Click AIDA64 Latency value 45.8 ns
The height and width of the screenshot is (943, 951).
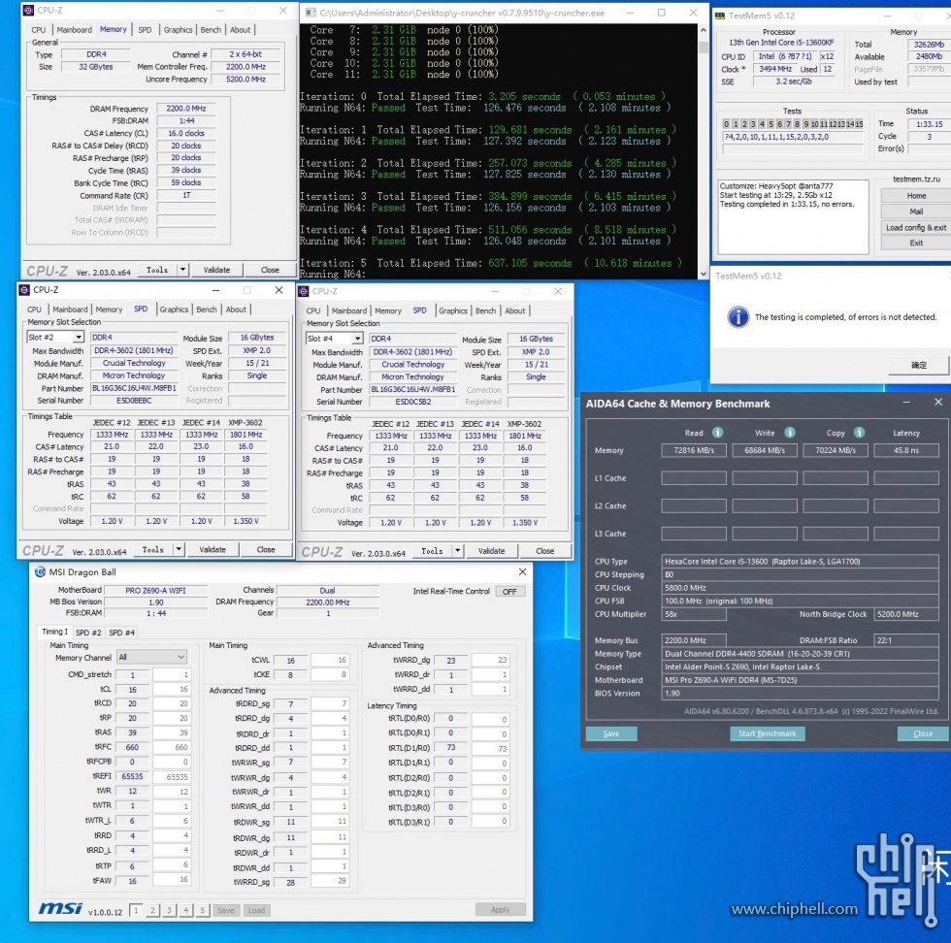[906, 450]
